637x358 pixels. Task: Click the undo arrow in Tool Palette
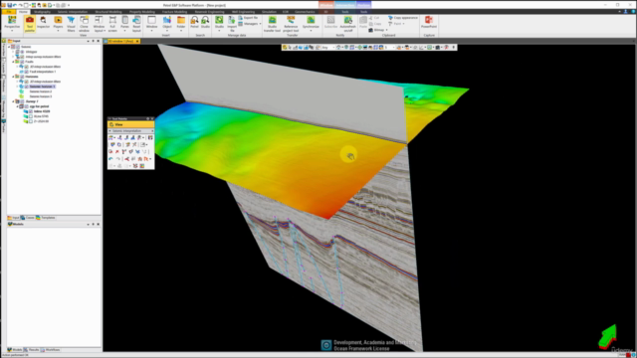point(110,159)
